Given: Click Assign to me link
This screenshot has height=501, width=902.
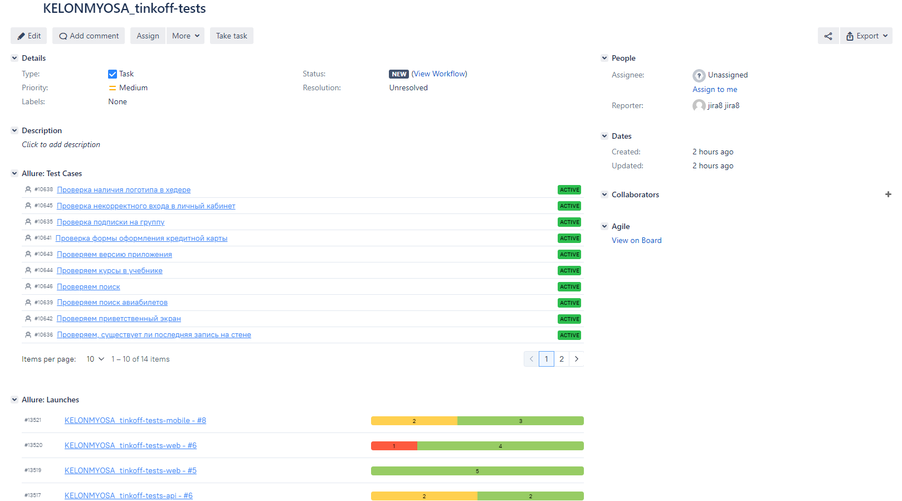Looking at the screenshot, I should point(715,89).
